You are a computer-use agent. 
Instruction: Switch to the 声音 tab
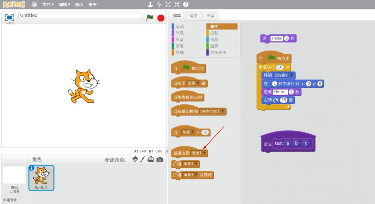click(210, 15)
